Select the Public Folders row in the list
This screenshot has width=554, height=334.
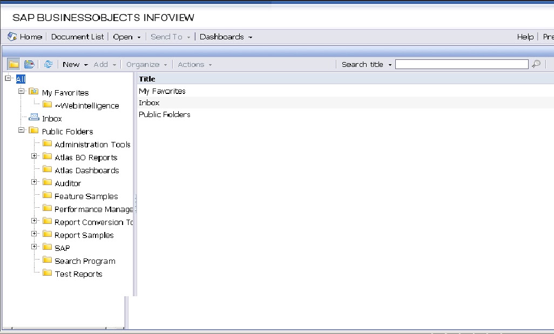pos(164,114)
